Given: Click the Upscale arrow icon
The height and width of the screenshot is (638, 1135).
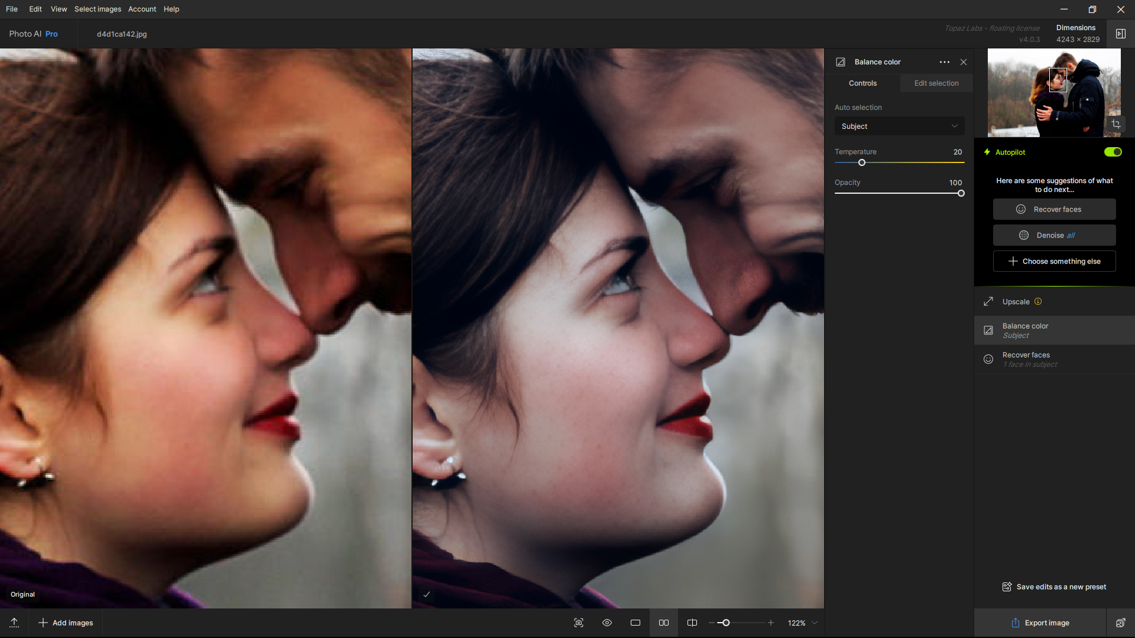Looking at the screenshot, I should click(988, 301).
